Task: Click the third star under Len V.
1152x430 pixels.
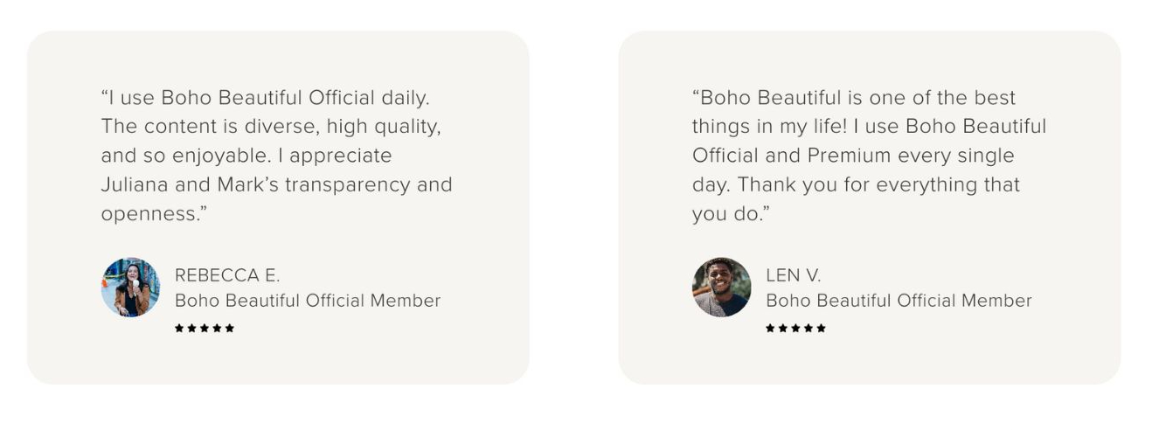Action: coord(795,328)
